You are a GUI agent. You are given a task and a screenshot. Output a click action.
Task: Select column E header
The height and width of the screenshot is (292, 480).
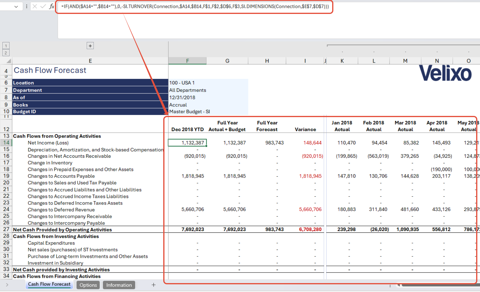click(x=90, y=61)
